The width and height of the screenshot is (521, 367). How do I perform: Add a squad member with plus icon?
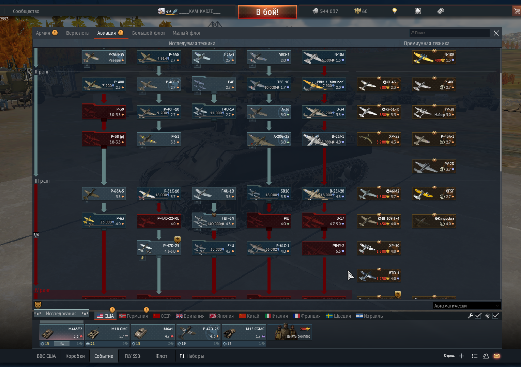point(461,356)
